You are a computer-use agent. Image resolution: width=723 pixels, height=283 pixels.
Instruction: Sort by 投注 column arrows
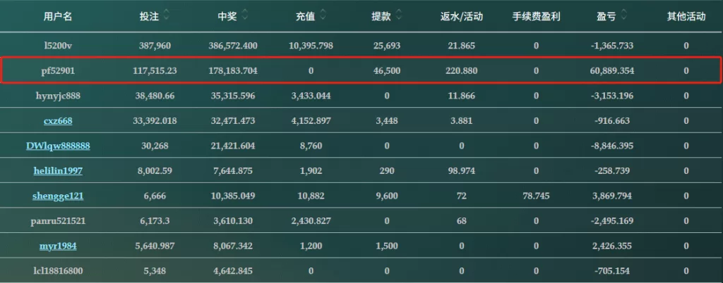tap(166, 16)
